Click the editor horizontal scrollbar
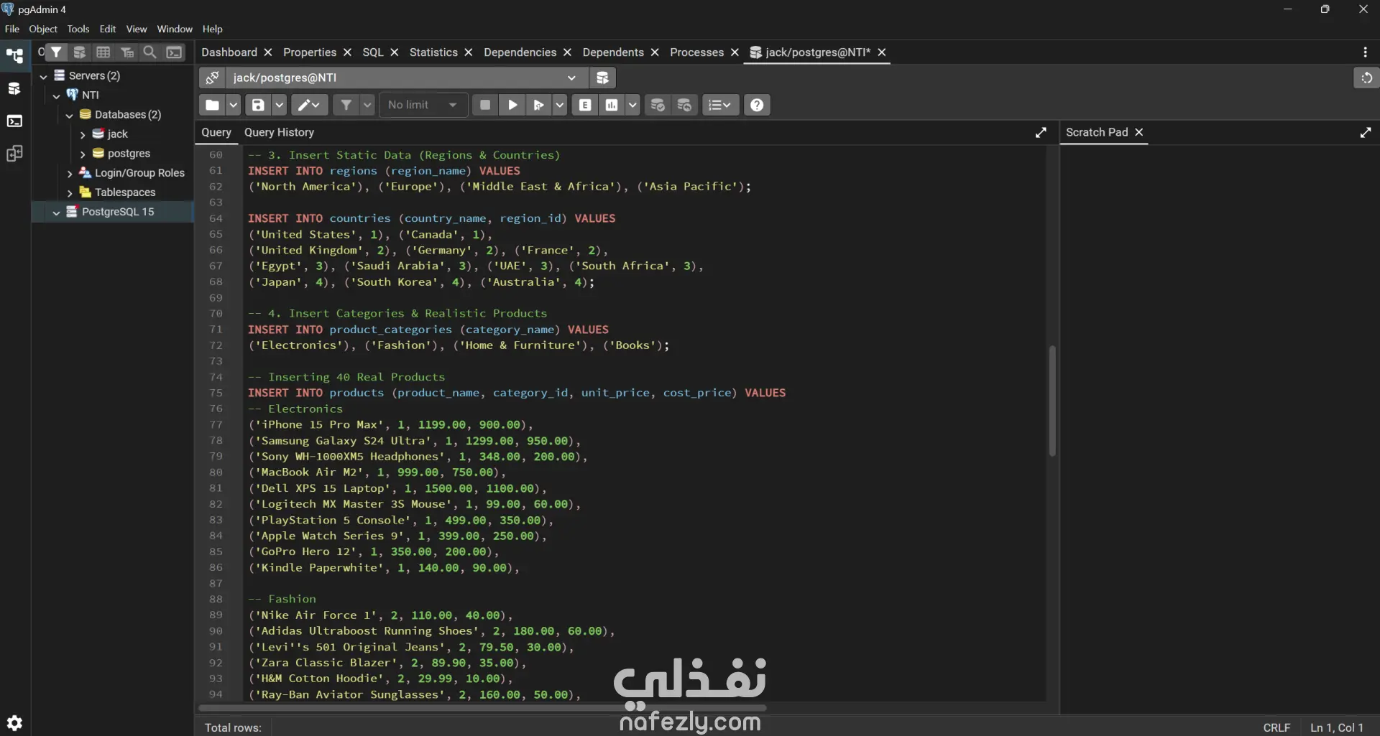Image resolution: width=1380 pixels, height=736 pixels. tap(482, 708)
